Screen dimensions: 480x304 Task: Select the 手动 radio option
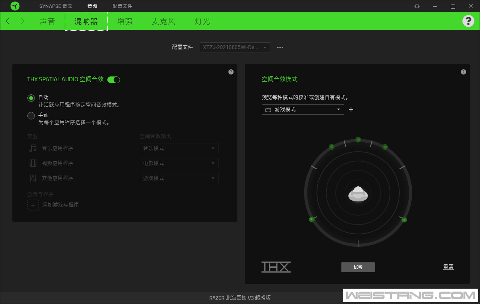click(31, 116)
